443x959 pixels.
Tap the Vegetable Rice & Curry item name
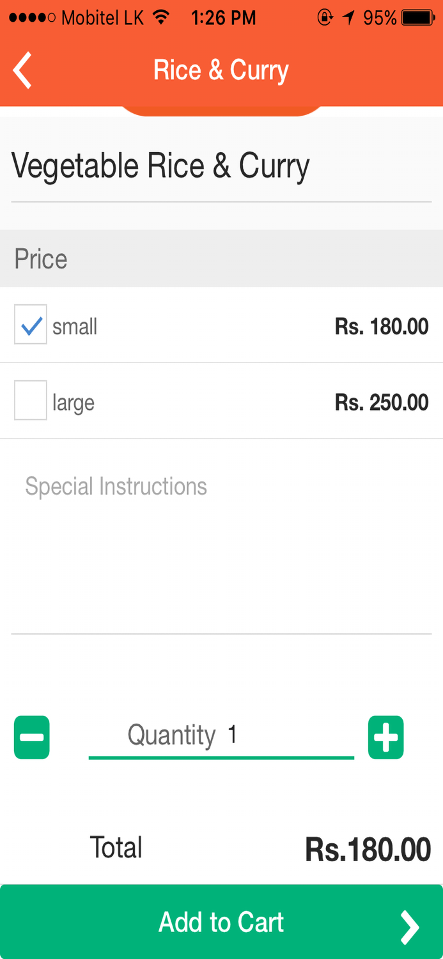click(160, 165)
